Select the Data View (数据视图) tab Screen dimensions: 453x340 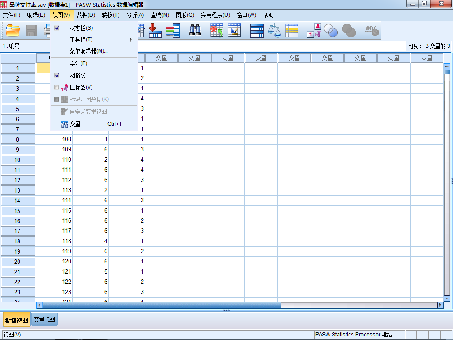pos(16,321)
